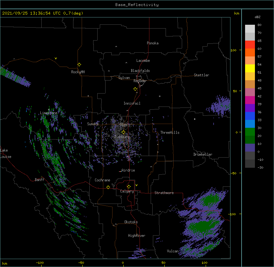Select the yellow diamond marker above Calgary

(x=129, y=187)
